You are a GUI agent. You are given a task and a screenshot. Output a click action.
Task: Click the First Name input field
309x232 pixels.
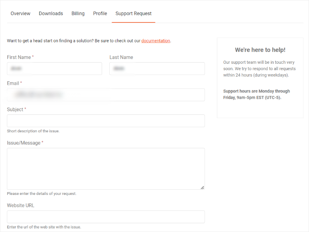pyautogui.click(x=54, y=69)
